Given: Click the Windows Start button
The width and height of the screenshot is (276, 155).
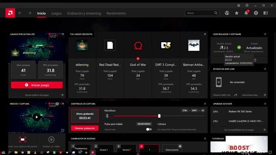Looking at the screenshot, I should [3, 152].
